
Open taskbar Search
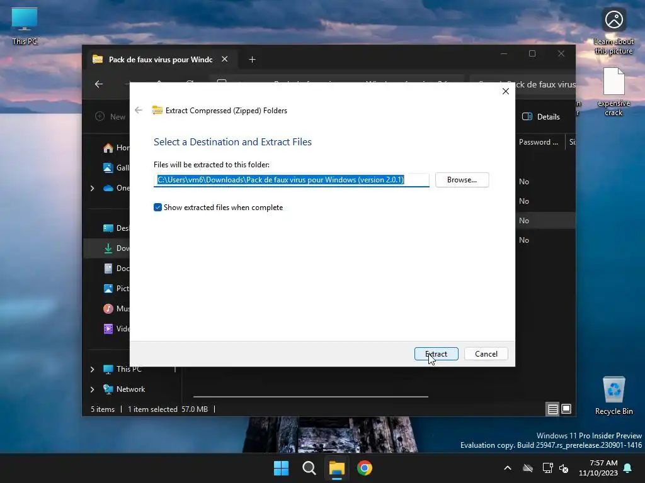[309, 468]
